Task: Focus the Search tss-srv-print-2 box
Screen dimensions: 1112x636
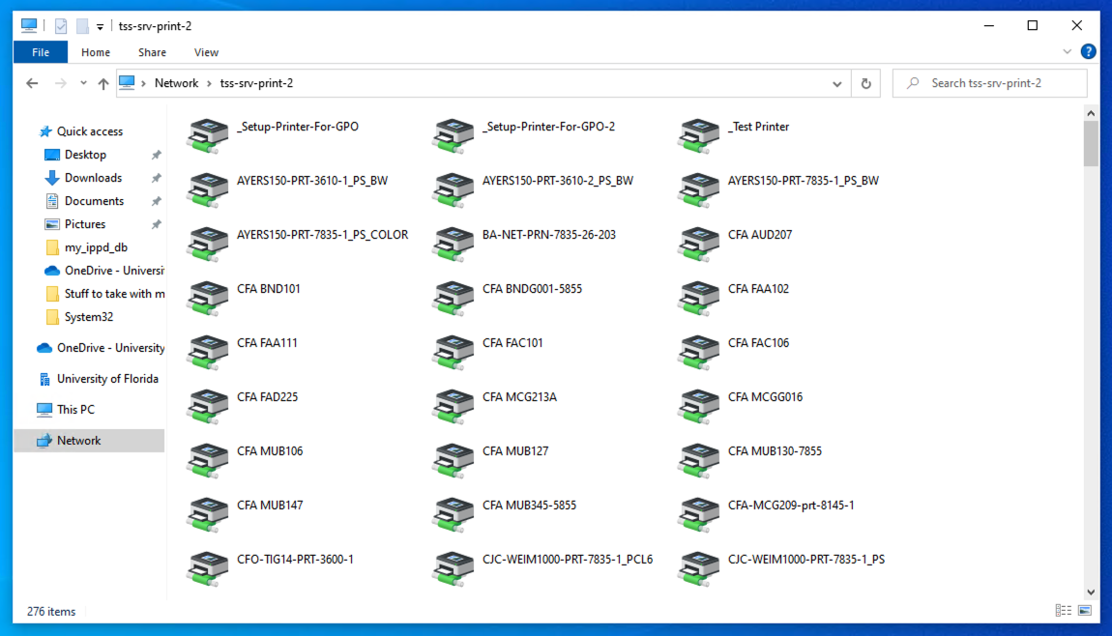Action: 989,84
